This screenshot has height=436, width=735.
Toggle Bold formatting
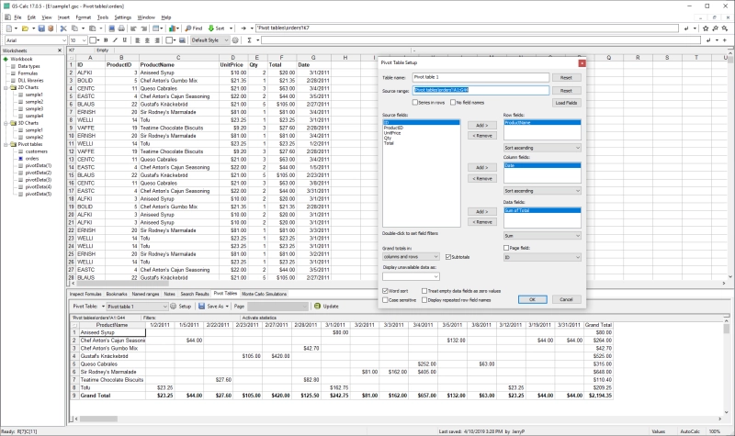tap(106, 40)
